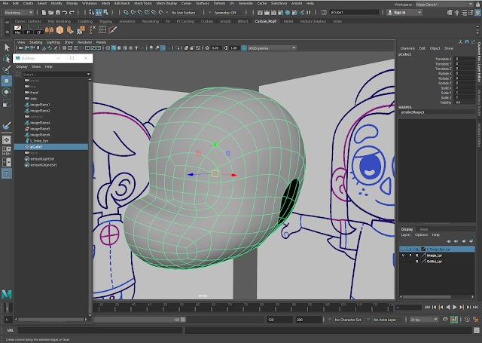Viewport: 482px width, 343px height.
Task: Click create new layer icon in Layer Editor
Action: 464,241
